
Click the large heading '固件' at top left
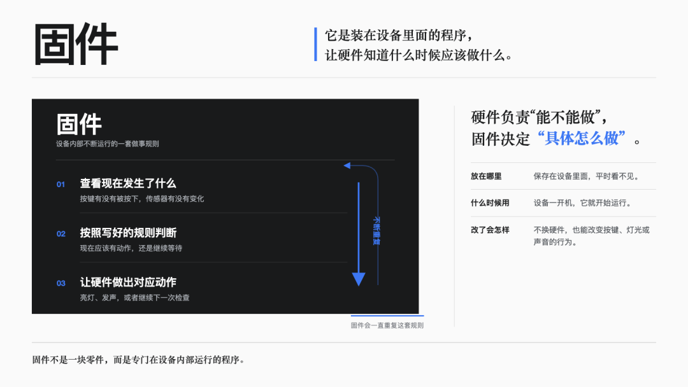(x=76, y=45)
